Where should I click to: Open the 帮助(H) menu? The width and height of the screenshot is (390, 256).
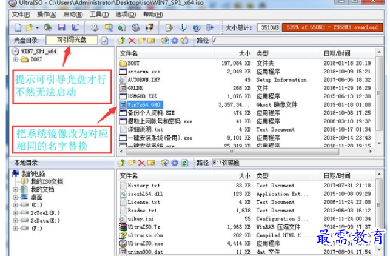[153, 15]
